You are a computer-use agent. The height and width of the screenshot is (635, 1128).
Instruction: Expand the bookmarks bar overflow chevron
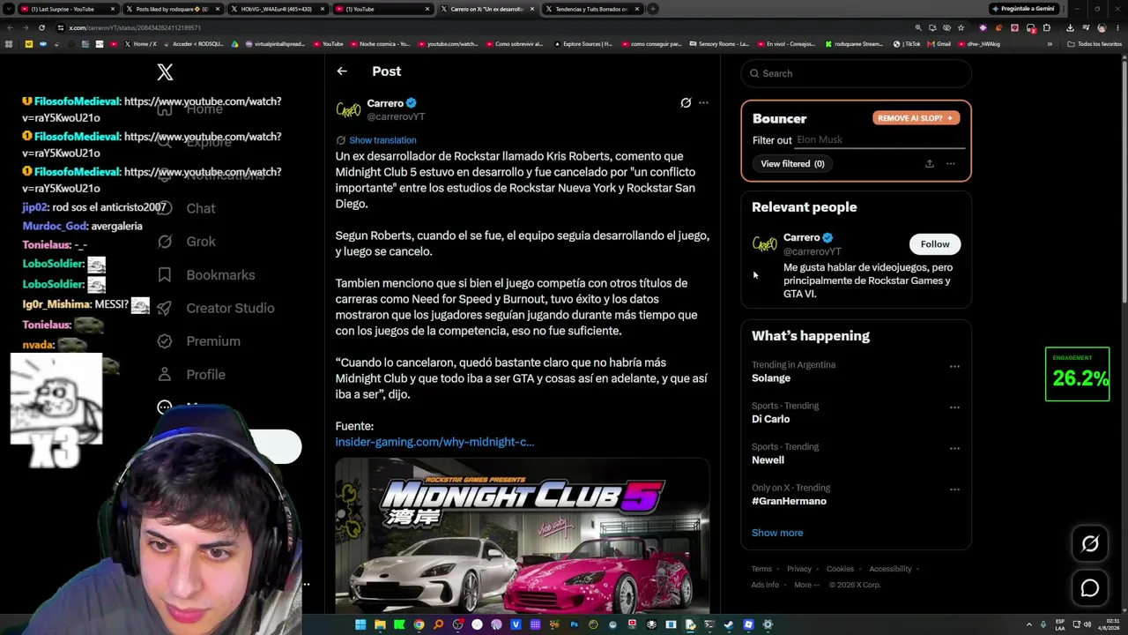click(1050, 44)
